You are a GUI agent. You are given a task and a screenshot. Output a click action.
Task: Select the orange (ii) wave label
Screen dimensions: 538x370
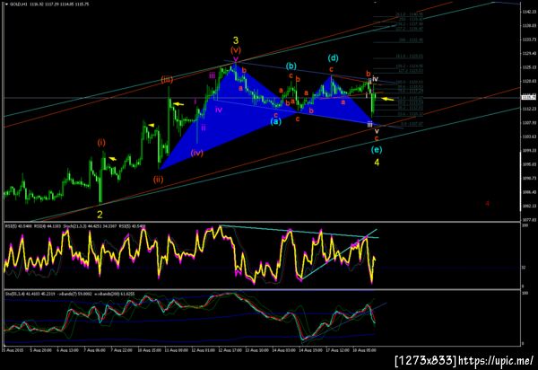click(158, 180)
